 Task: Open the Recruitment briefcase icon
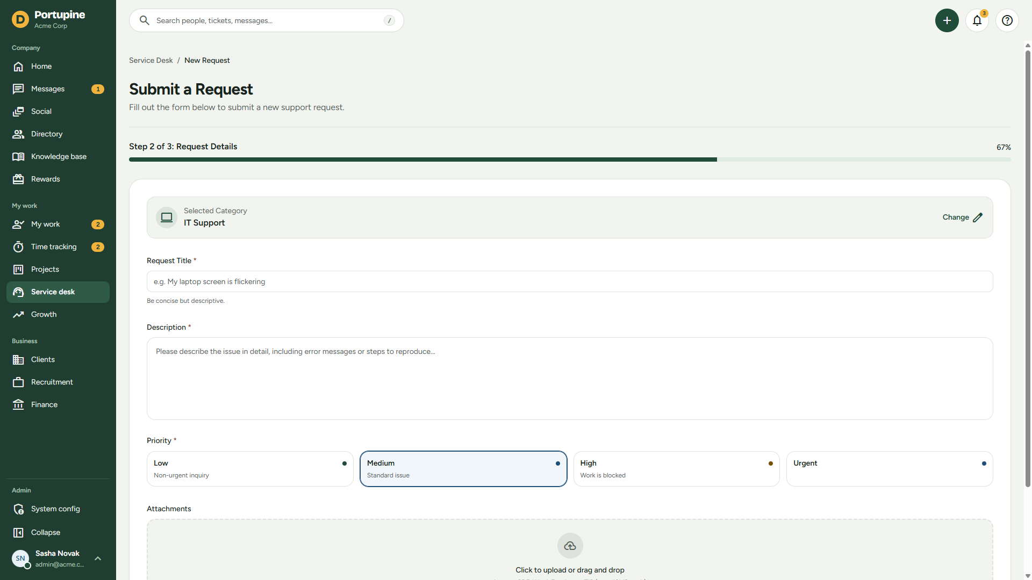point(18,382)
